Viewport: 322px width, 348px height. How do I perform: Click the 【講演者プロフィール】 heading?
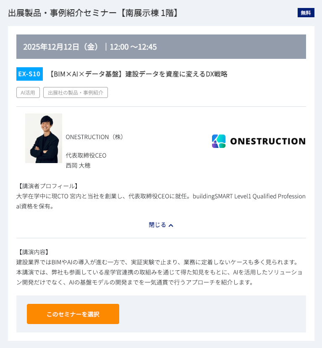point(48,186)
